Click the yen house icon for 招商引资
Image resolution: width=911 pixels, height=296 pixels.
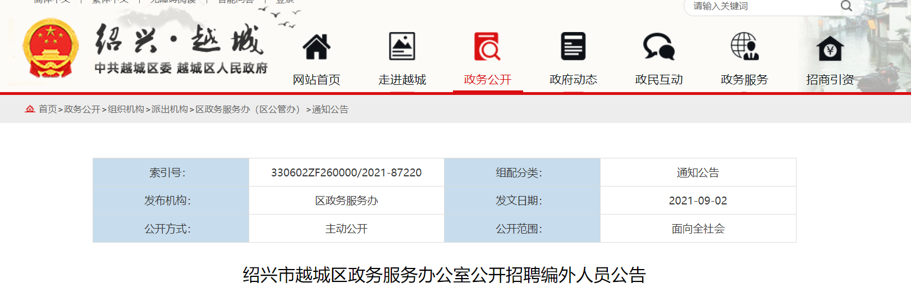[x=830, y=49]
